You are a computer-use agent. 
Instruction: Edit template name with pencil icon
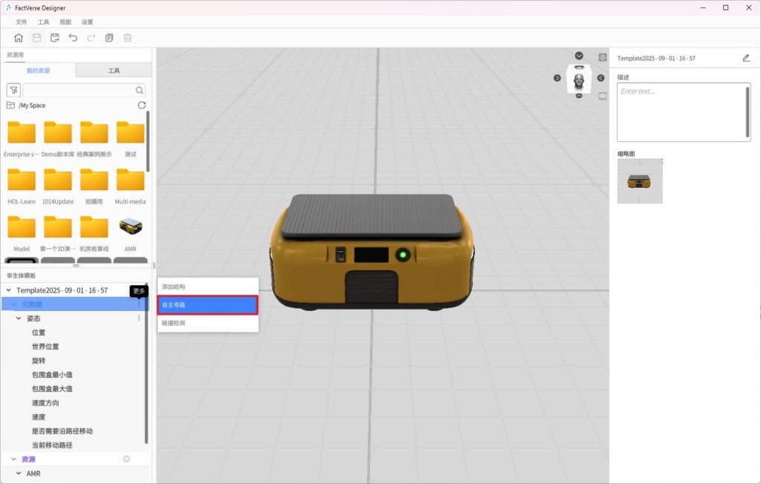click(746, 58)
